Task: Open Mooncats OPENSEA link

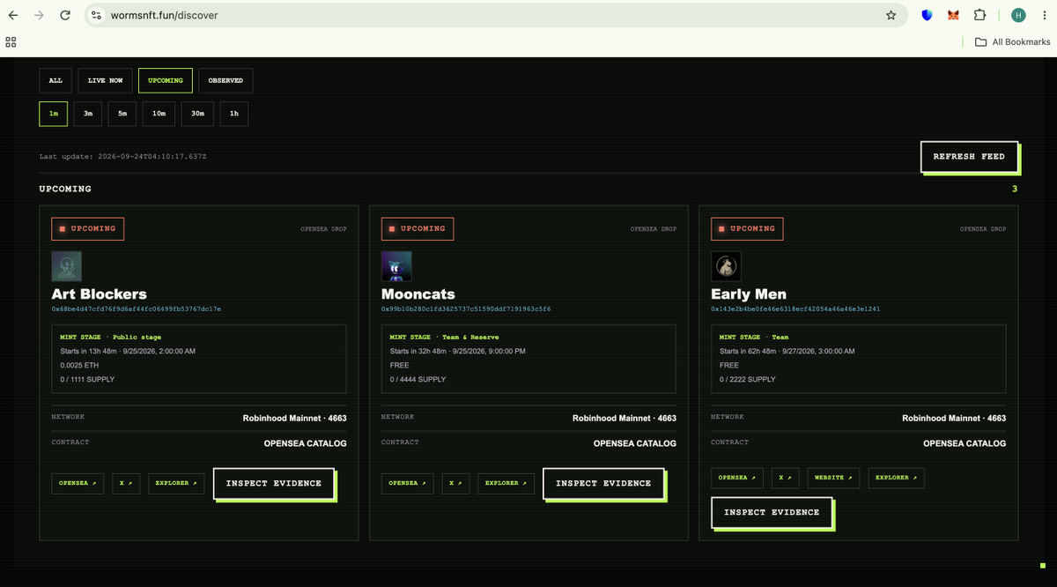Action: click(407, 483)
